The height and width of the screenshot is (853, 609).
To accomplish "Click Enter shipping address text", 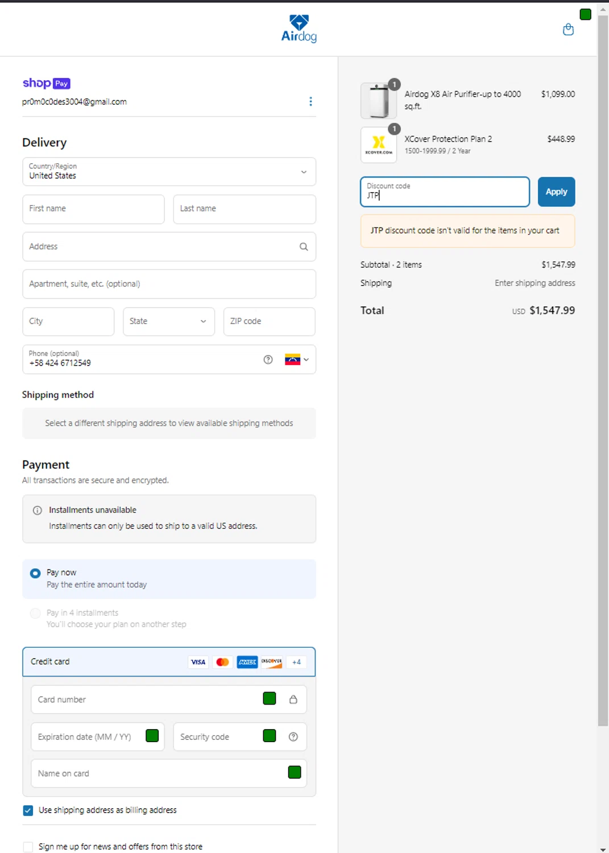I will [535, 283].
